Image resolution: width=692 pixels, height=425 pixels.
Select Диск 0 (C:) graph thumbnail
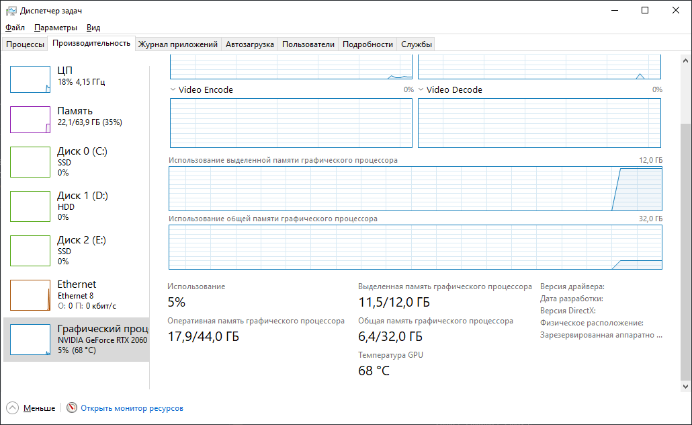pos(30,162)
